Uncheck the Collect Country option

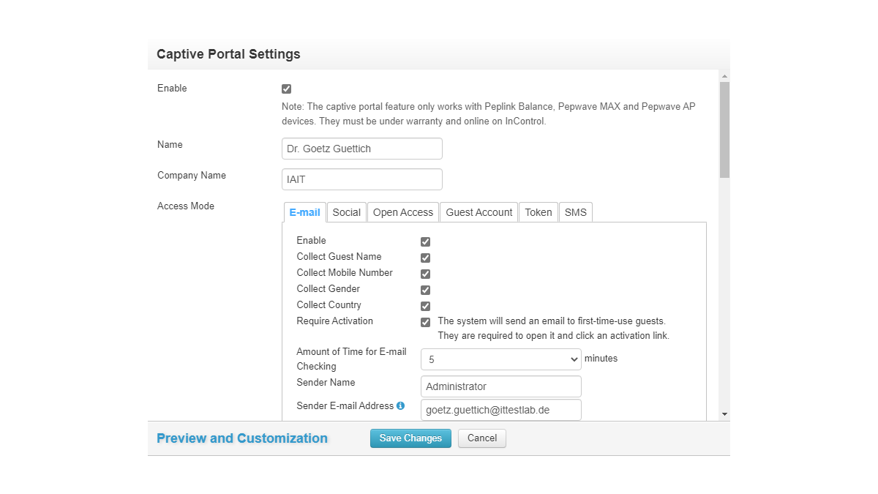point(425,306)
